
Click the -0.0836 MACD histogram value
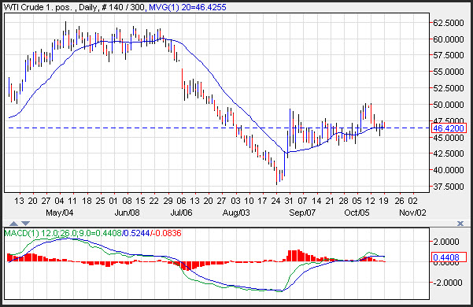[x=168, y=233]
